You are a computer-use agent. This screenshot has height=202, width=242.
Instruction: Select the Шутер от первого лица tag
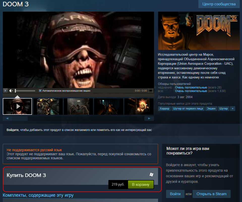pyautogui.click(x=188, y=108)
